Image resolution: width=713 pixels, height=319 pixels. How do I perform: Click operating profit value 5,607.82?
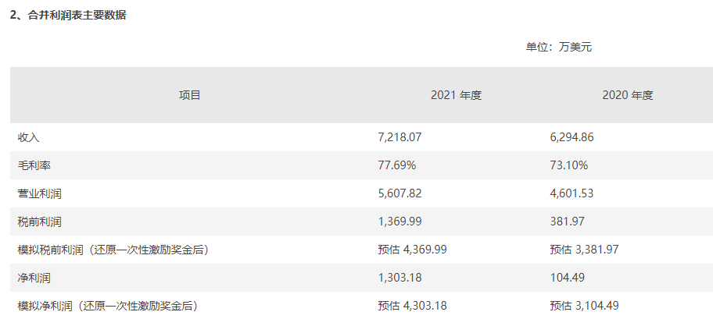399,193
